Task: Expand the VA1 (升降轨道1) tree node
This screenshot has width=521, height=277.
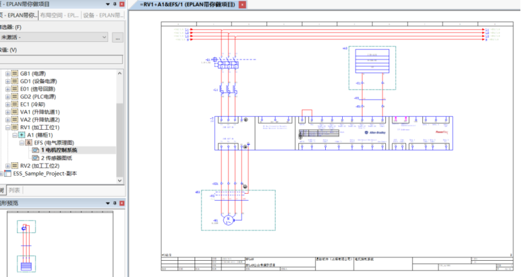Action: 8,112
